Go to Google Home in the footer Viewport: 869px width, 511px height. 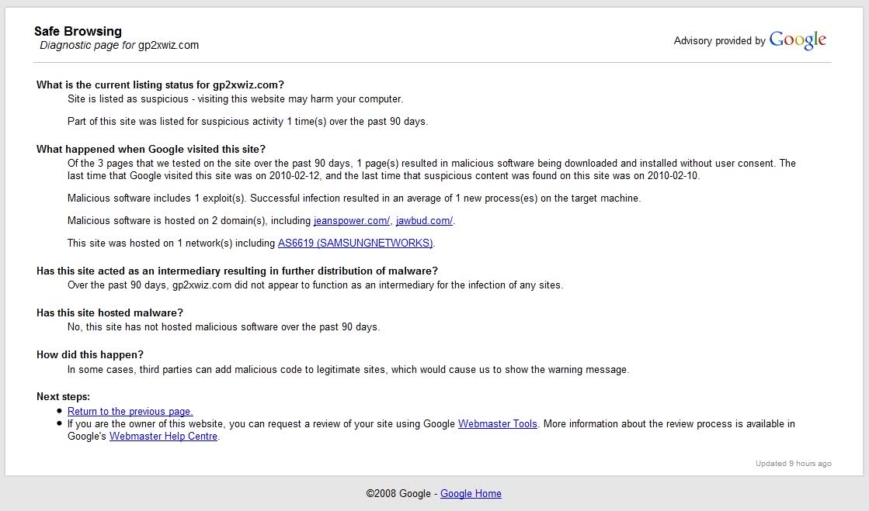(x=471, y=493)
